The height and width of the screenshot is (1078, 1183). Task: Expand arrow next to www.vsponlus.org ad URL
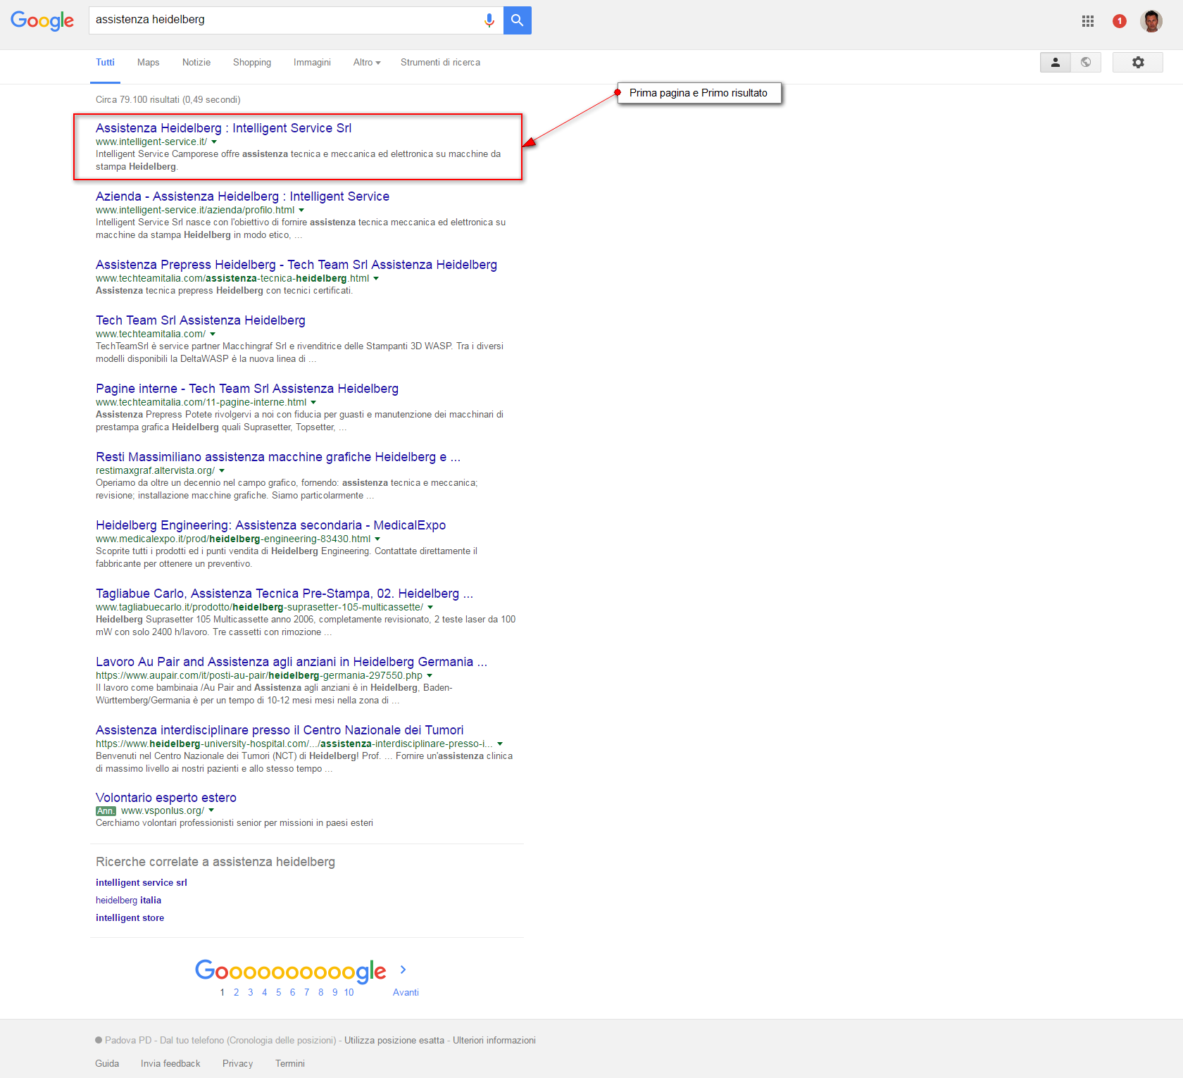[211, 810]
